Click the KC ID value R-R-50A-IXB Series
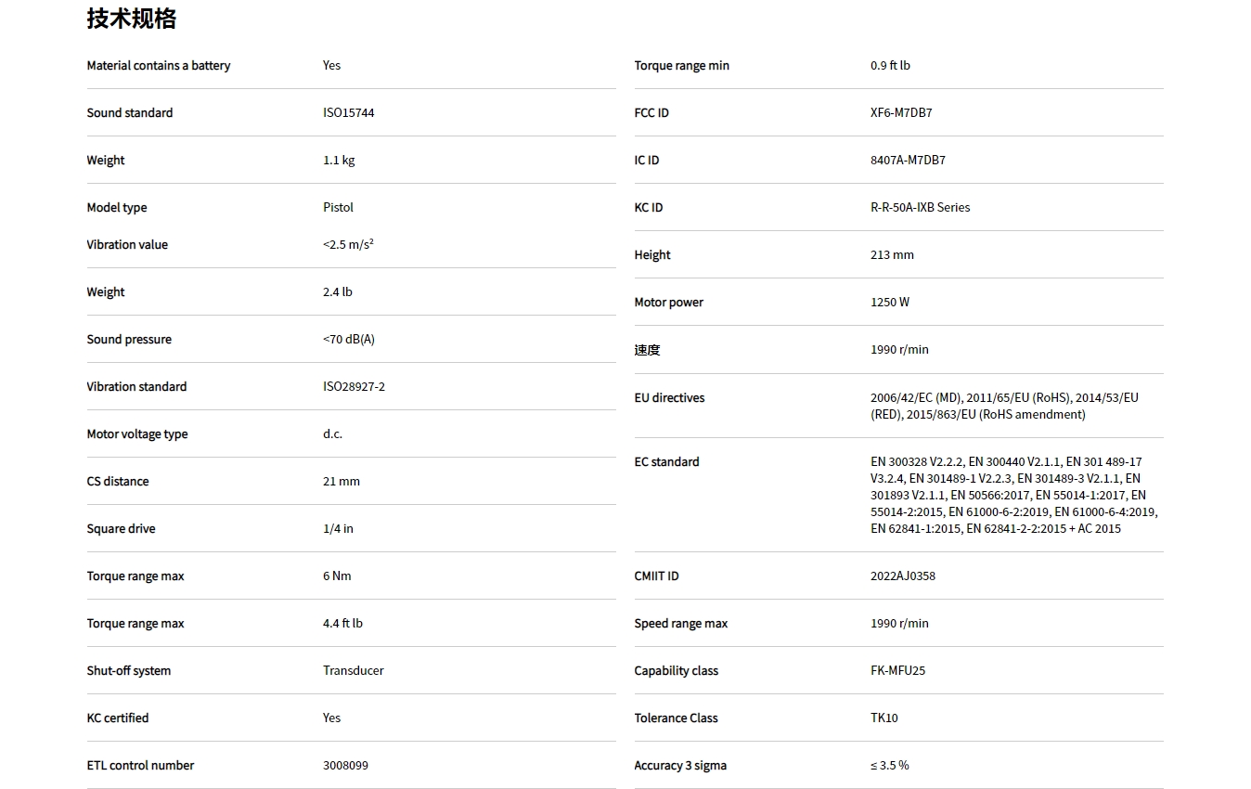1251x789 pixels. (x=920, y=208)
